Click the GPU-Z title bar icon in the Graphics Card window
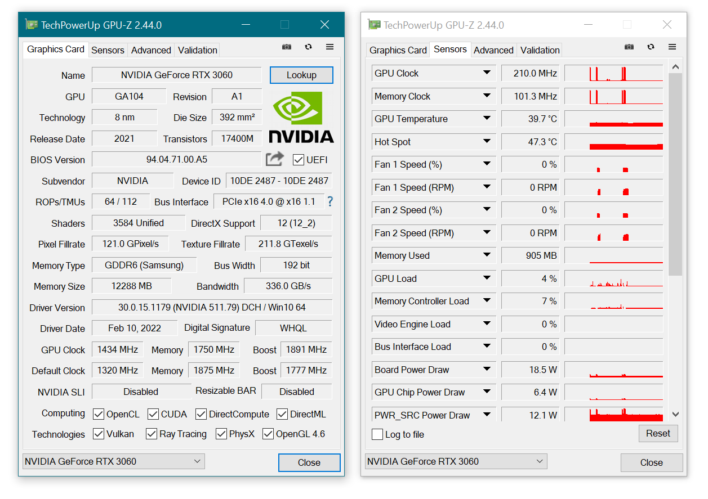The width and height of the screenshot is (708, 499). [x=32, y=25]
